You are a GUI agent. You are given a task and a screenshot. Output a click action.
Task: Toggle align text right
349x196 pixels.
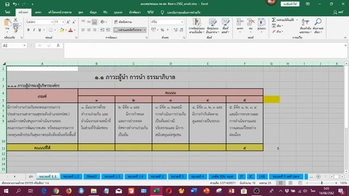point(94,30)
